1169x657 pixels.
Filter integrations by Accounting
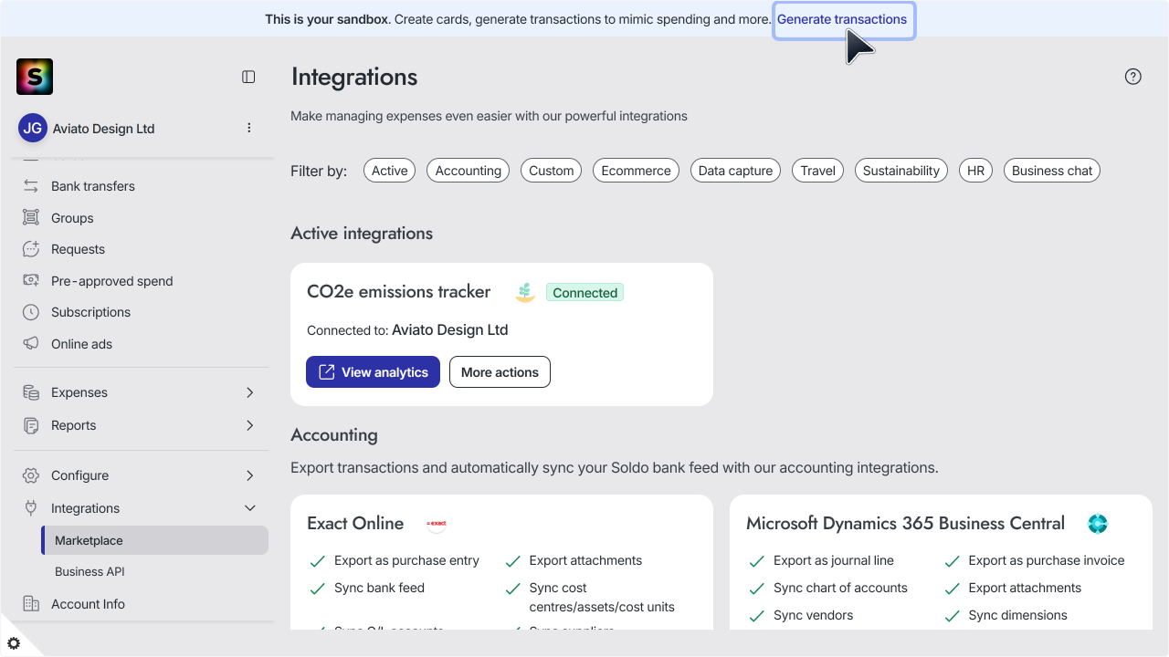click(x=469, y=171)
